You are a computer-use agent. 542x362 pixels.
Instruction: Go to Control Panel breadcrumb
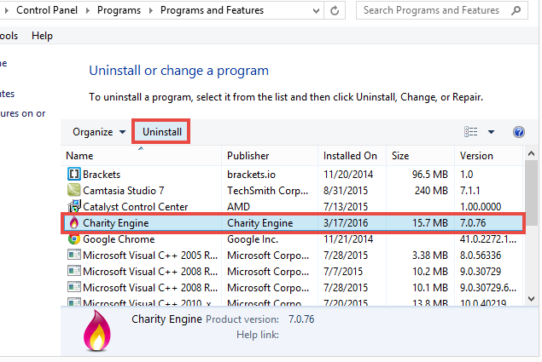pos(47,10)
